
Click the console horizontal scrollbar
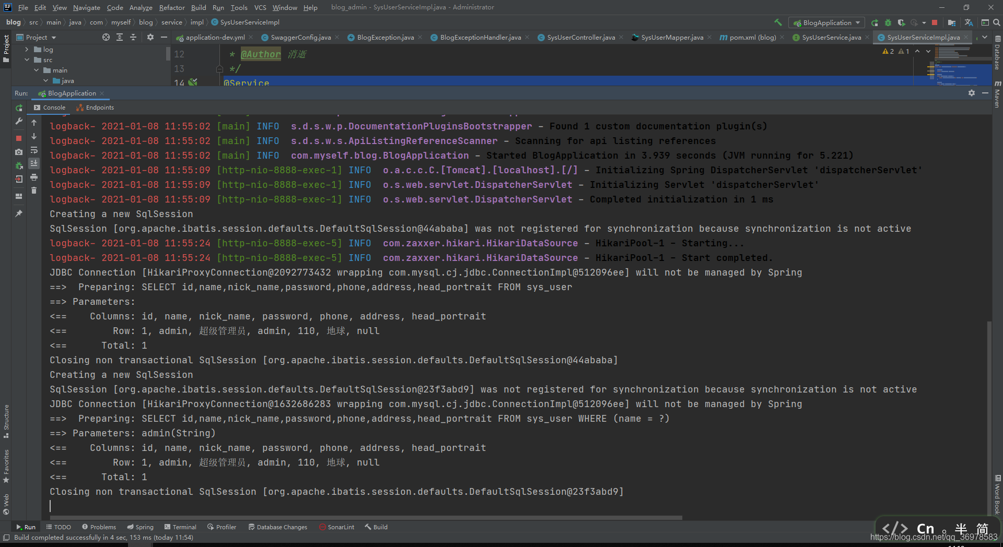coord(366,518)
